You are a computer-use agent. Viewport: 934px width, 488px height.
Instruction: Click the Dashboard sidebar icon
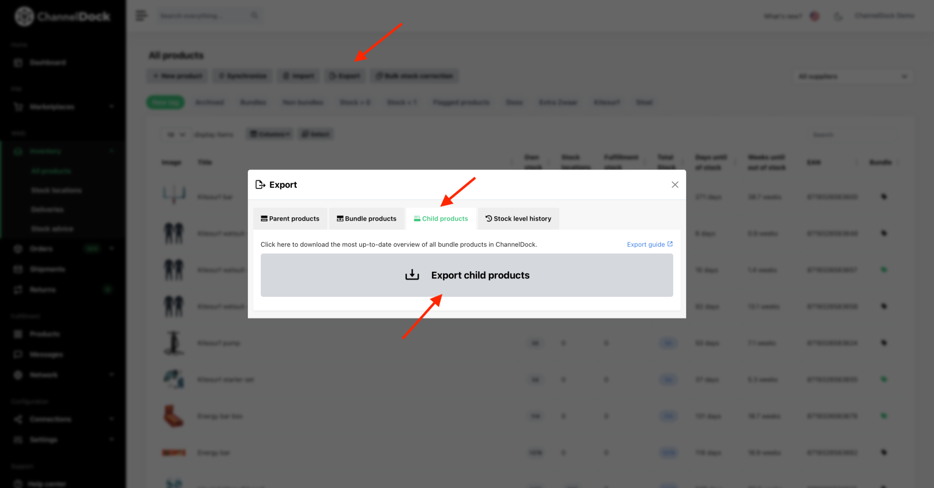tap(18, 62)
